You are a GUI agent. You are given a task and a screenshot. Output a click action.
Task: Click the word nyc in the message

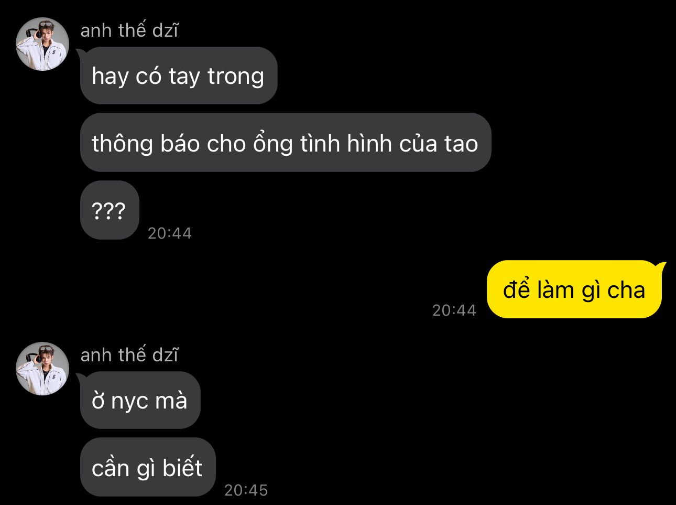click(x=129, y=402)
